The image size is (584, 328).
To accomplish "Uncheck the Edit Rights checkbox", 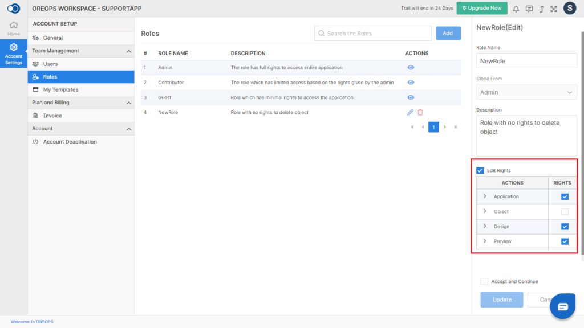I will click(480, 170).
